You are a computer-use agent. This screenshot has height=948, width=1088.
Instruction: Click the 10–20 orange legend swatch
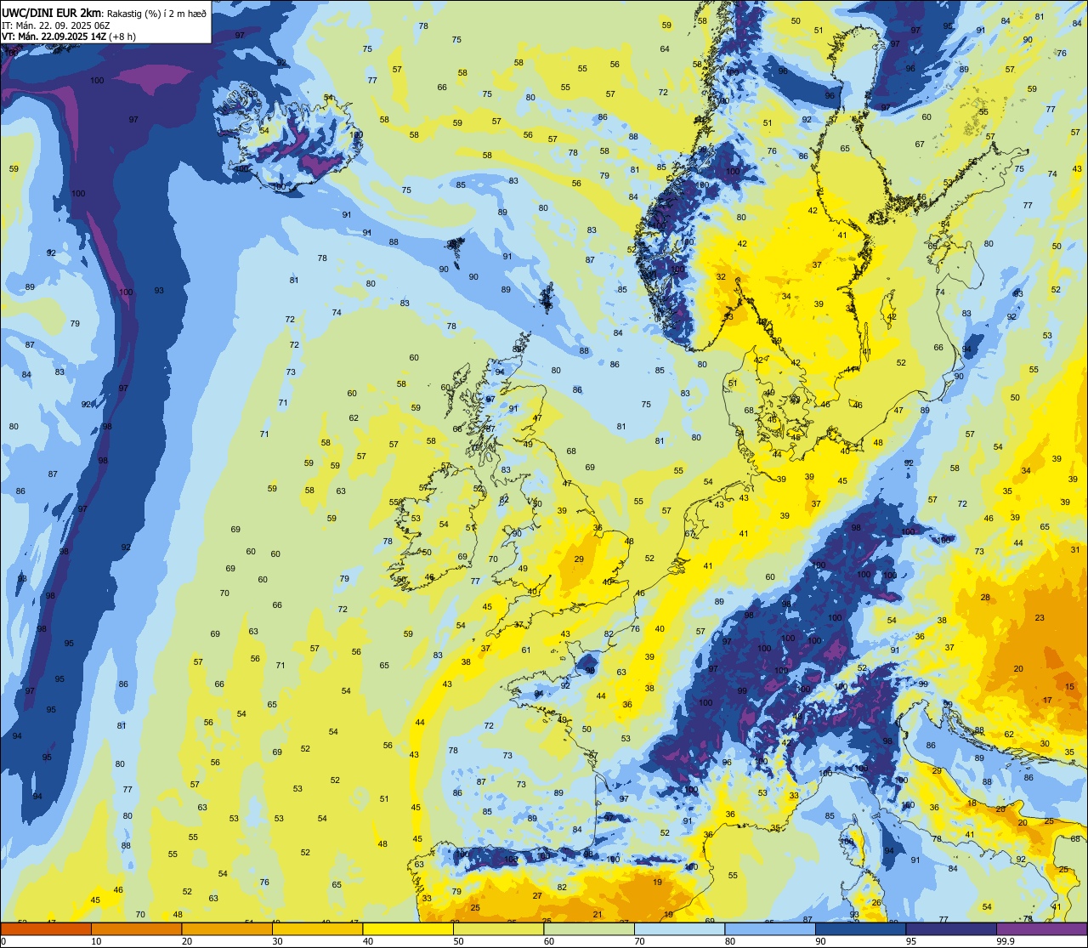[x=136, y=928]
